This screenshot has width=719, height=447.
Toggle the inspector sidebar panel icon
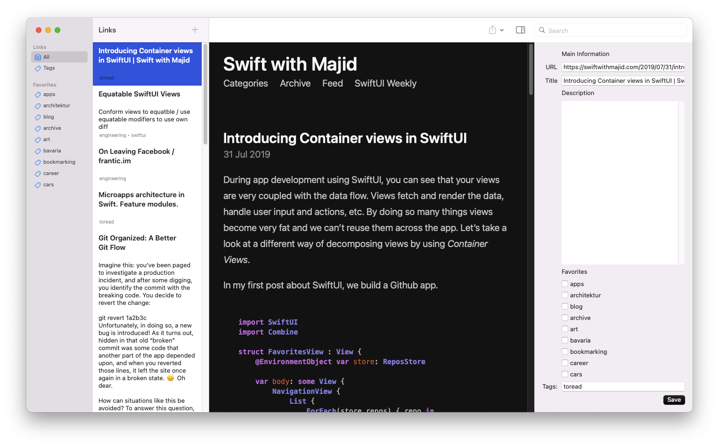521,30
